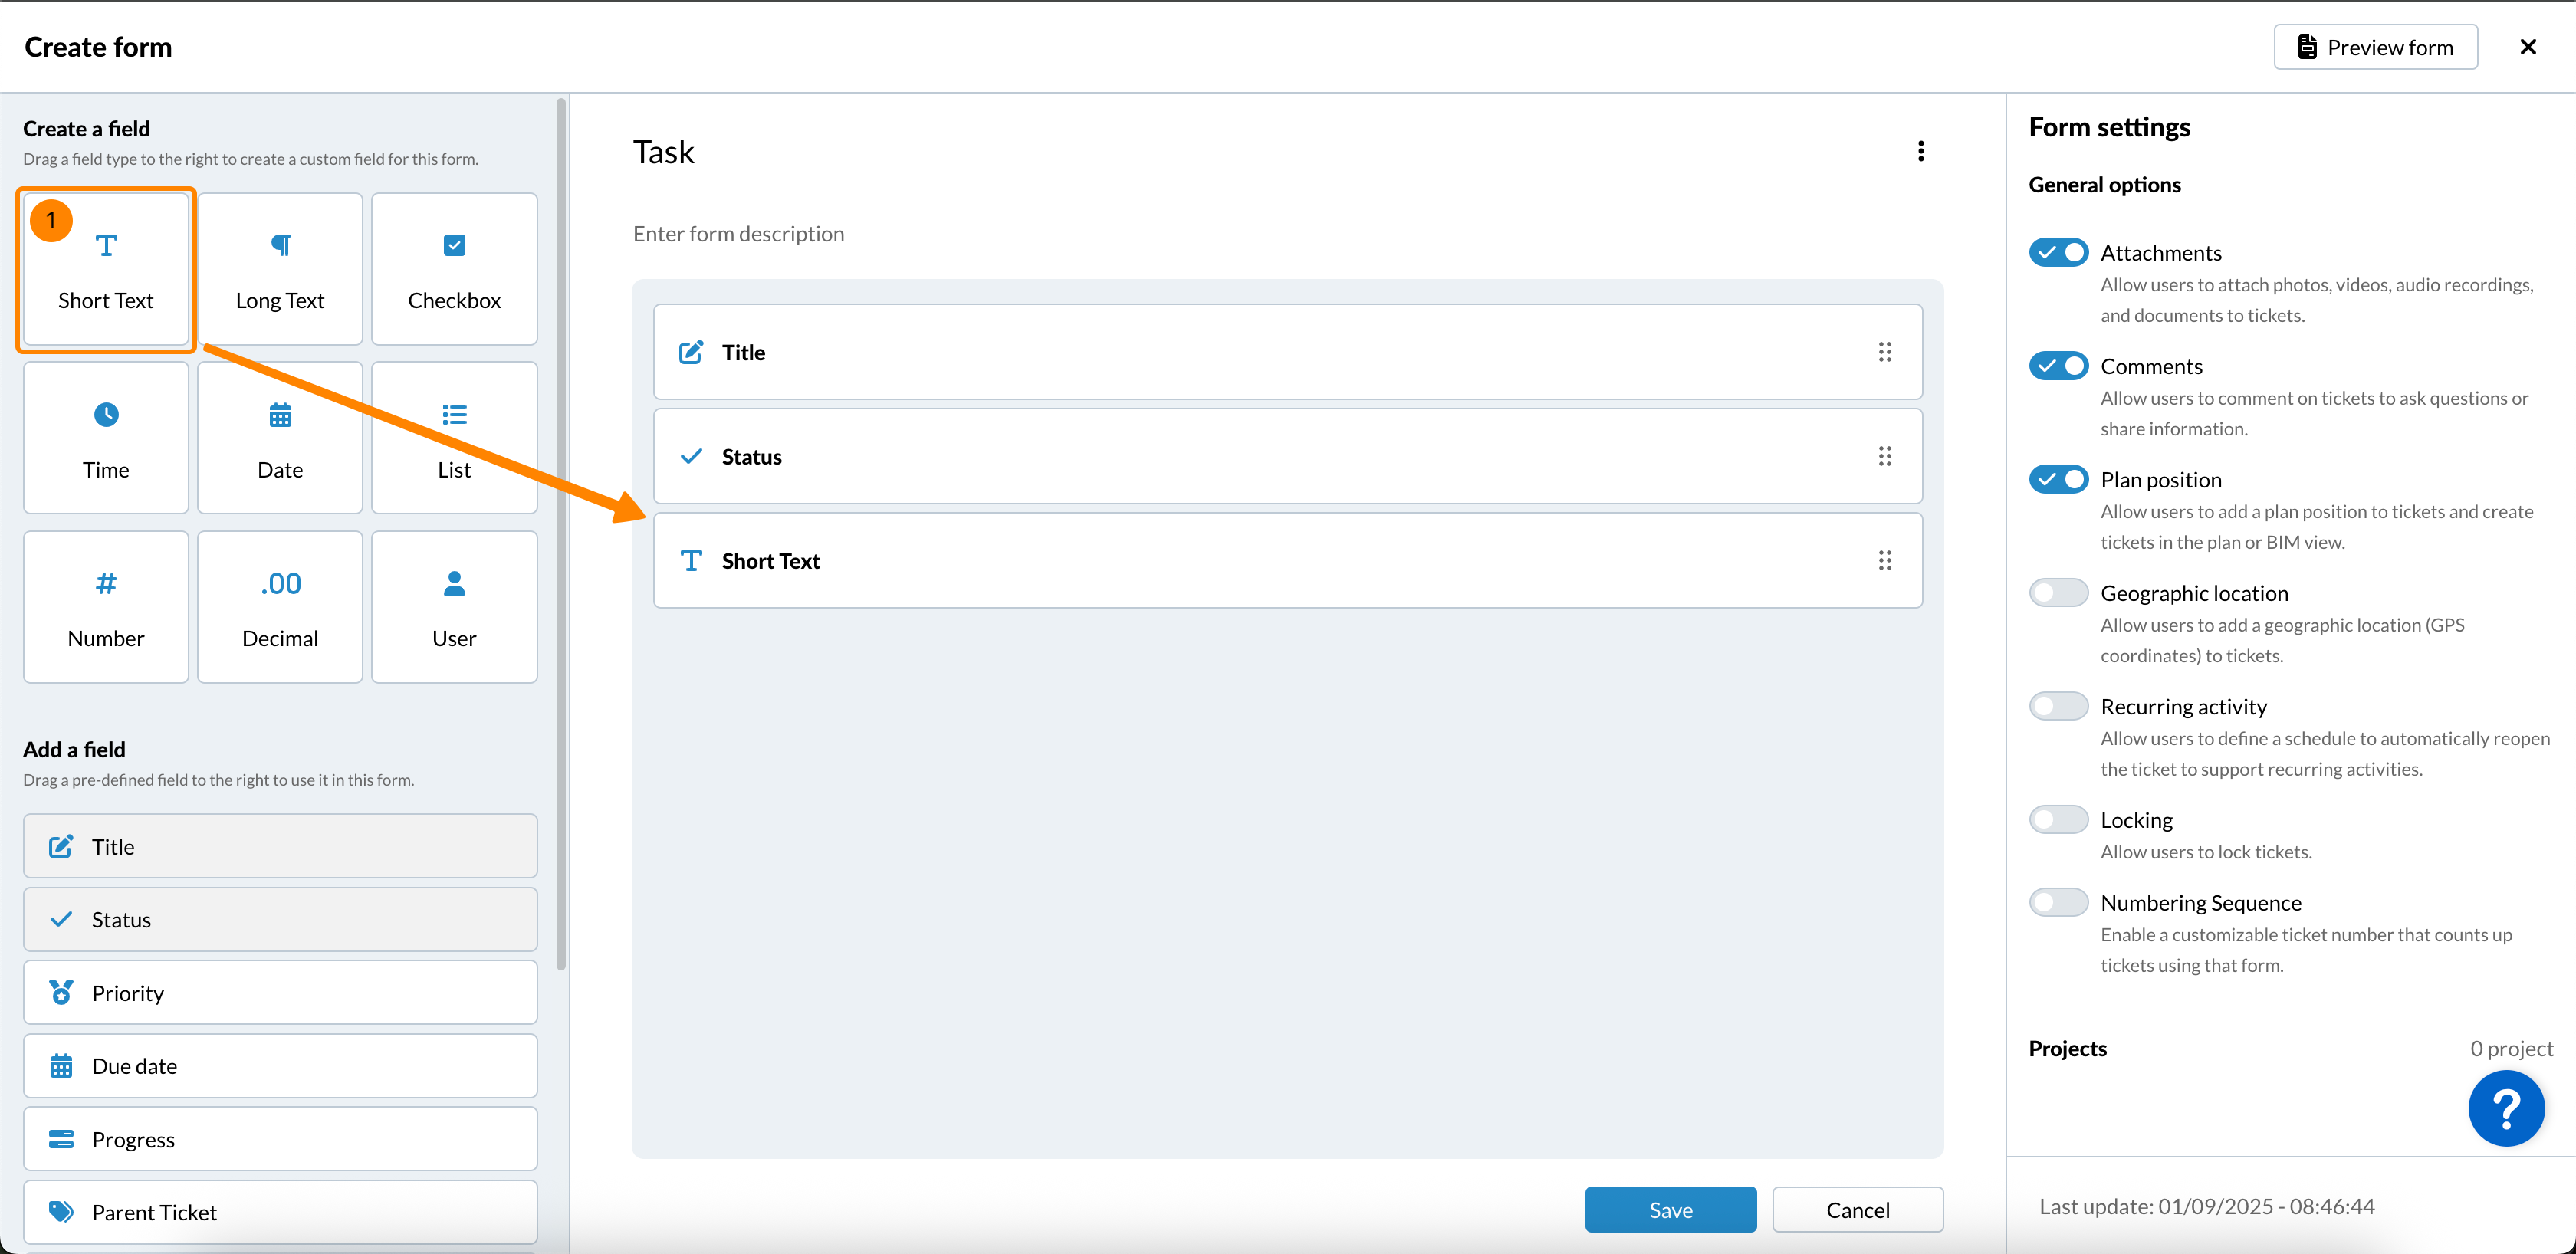Click the blue help question mark icon
The height and width of the screenshot is (1254, 2576).
(x=2506, y=1108)
